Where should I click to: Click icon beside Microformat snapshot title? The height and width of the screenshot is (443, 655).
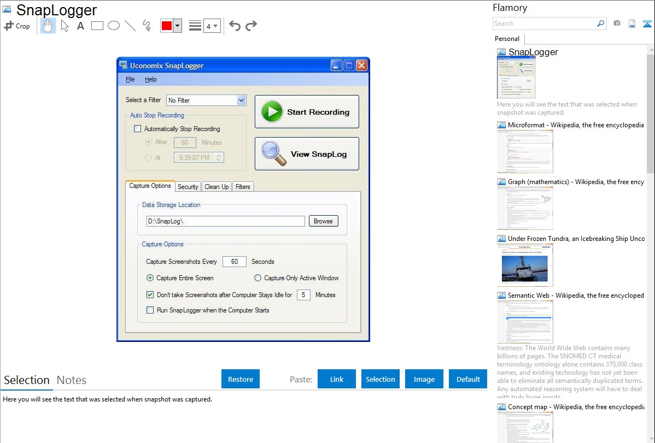[501, 125]
